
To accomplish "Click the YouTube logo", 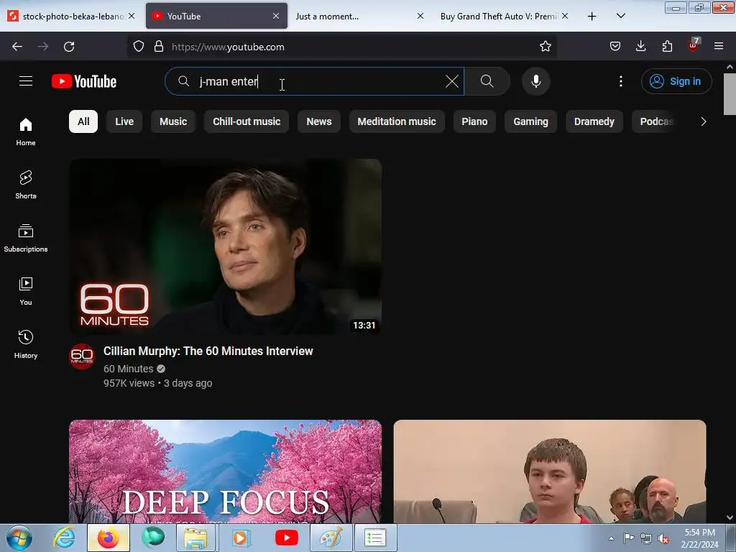I will point(84,81).
